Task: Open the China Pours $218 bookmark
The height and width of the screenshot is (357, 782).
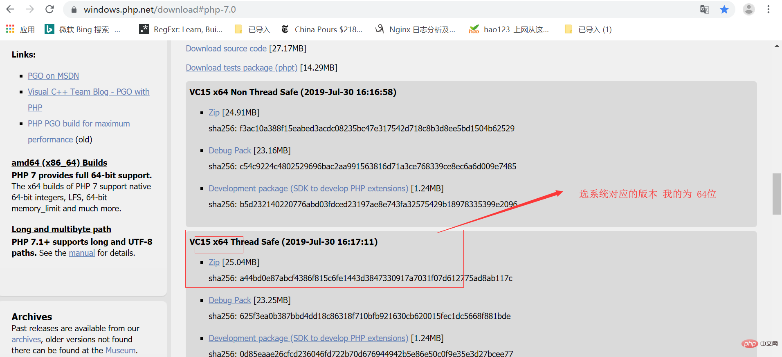Action: tap(322, 29)
